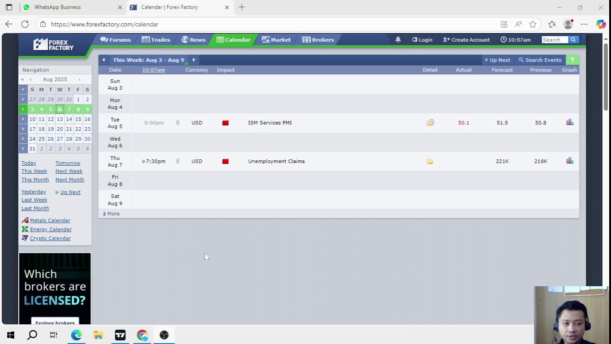
Task: Select the week row Aug 31 expander
Action: [x=23, y=149]
